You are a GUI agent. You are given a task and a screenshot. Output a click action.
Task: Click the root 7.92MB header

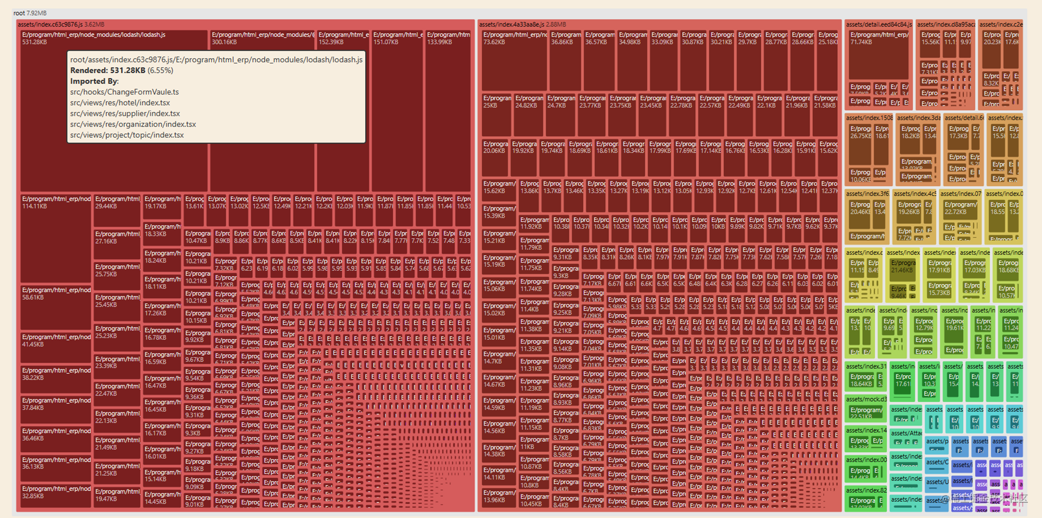30,13
